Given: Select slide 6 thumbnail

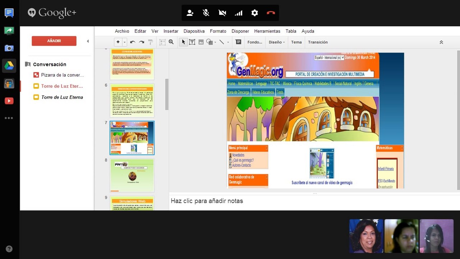Looking at the screenshot, I should (x=132, y=100).
